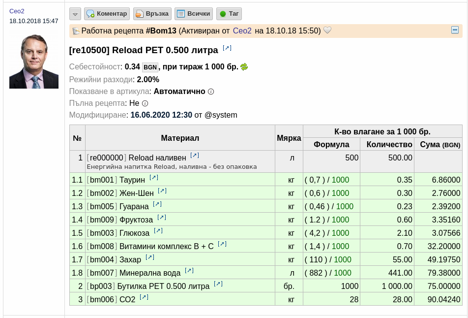Click the info icon beside Автоматично
The height and width of the screenshot is (318, 468).
tap(211, 92)
